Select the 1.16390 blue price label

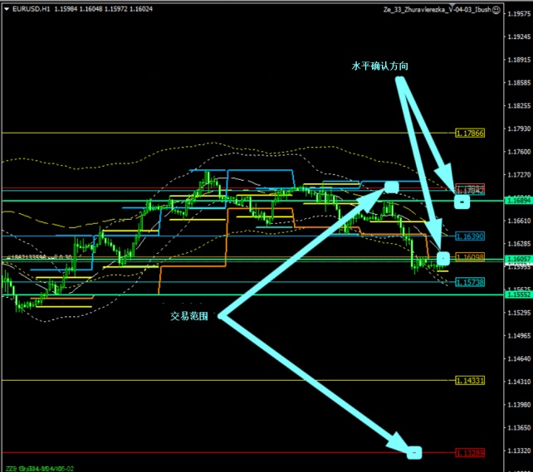pos(470,236)
